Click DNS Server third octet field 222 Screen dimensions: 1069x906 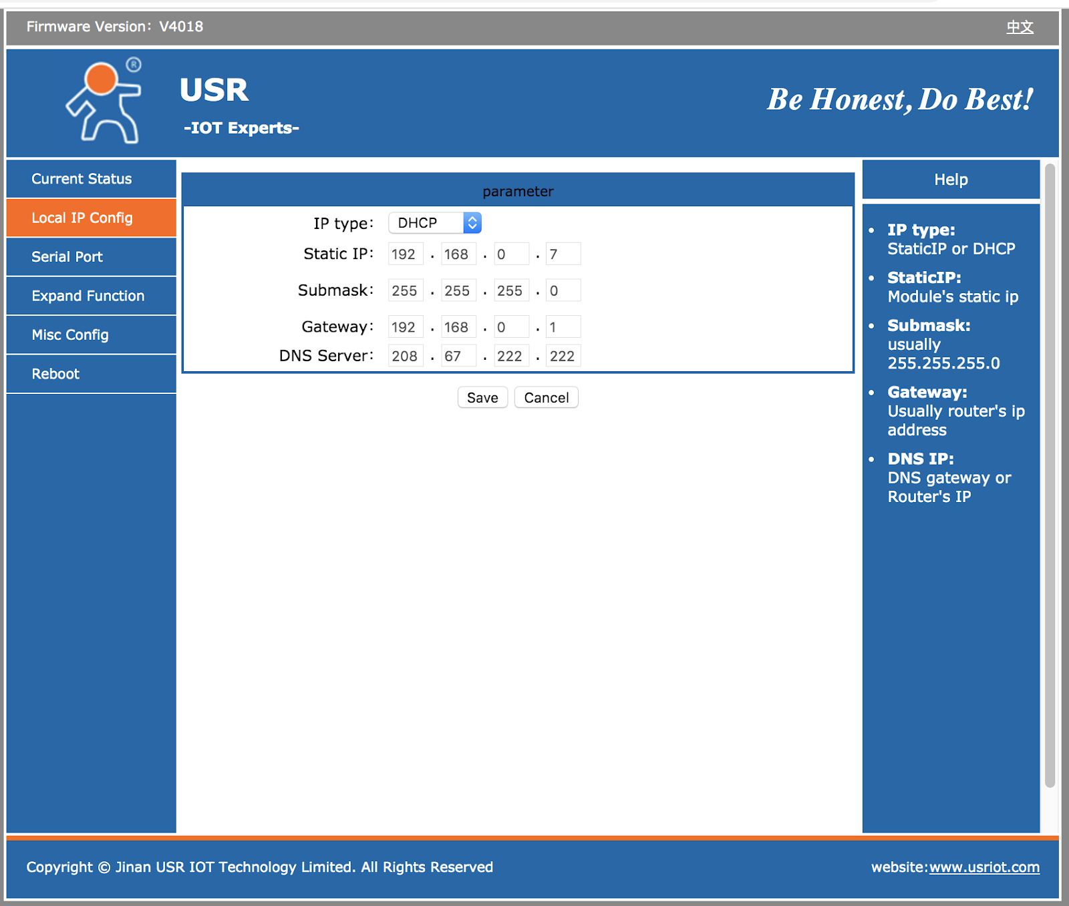[x=511, y=356]
